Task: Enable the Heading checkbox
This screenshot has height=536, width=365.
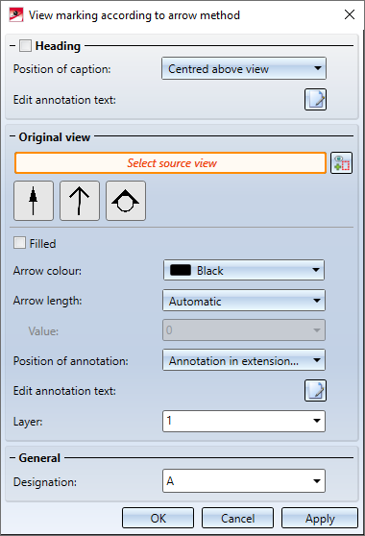Action: tap(25, 45)
